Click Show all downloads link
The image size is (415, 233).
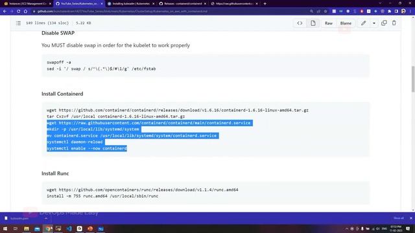[x=399, y=218]
